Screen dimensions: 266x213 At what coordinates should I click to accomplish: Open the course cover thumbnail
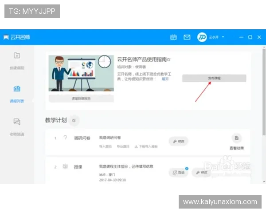(81, 73)
